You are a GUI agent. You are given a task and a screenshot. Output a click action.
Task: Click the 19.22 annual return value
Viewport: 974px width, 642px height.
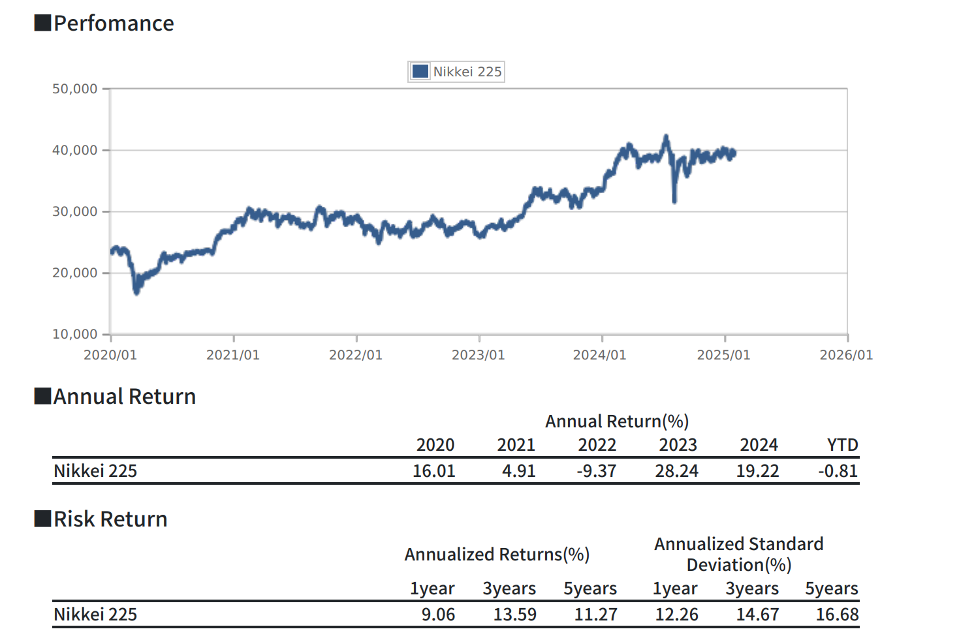pos(758,471)
